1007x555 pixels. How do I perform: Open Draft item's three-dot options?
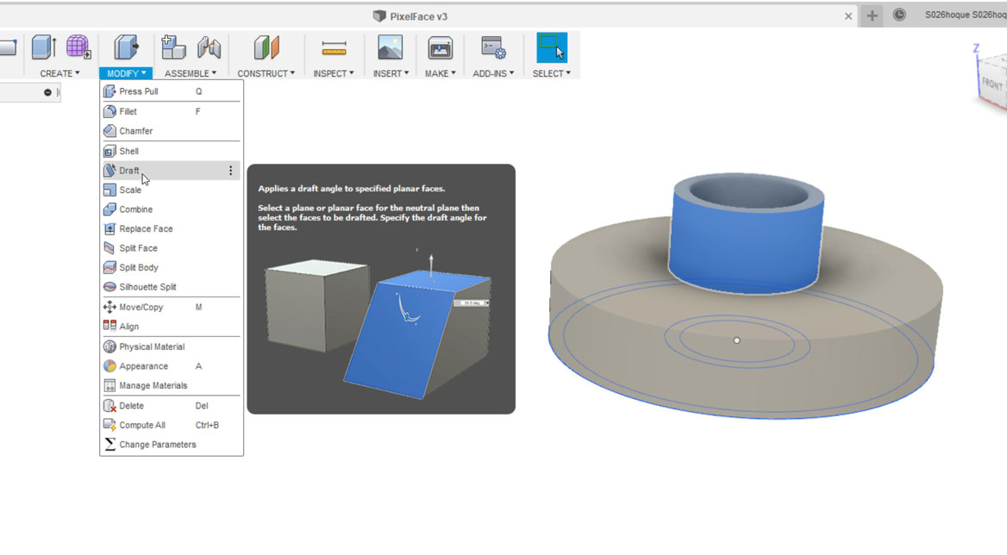[x=230, y=171]
